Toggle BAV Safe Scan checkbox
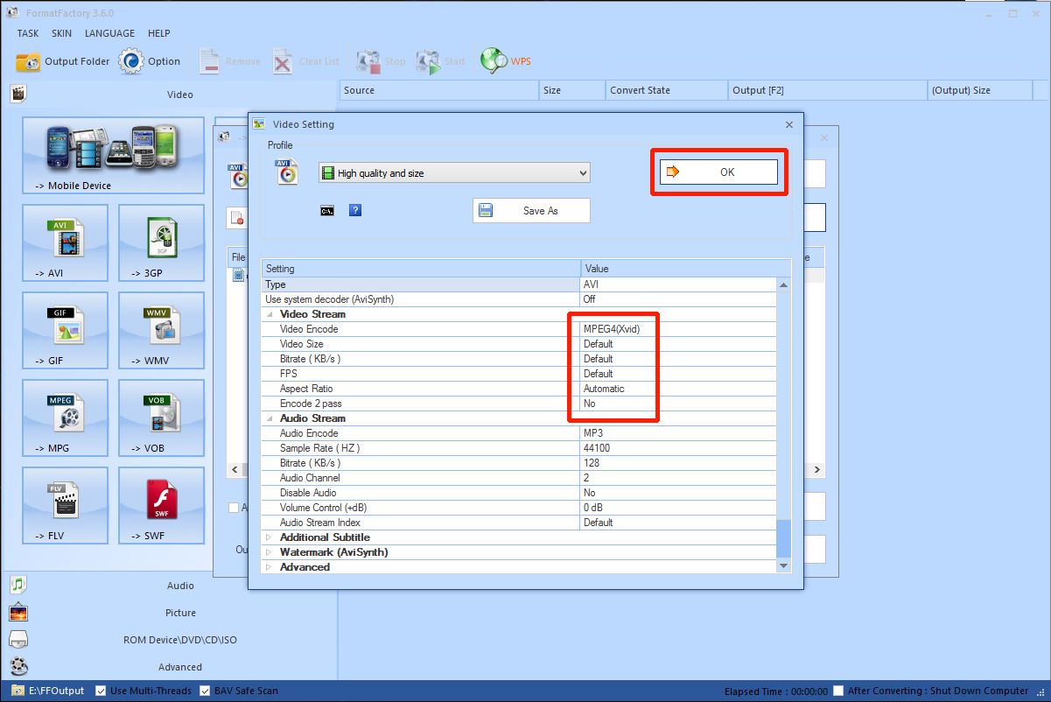The width and height of the screenshot is (1051, 702). point(205,691)
